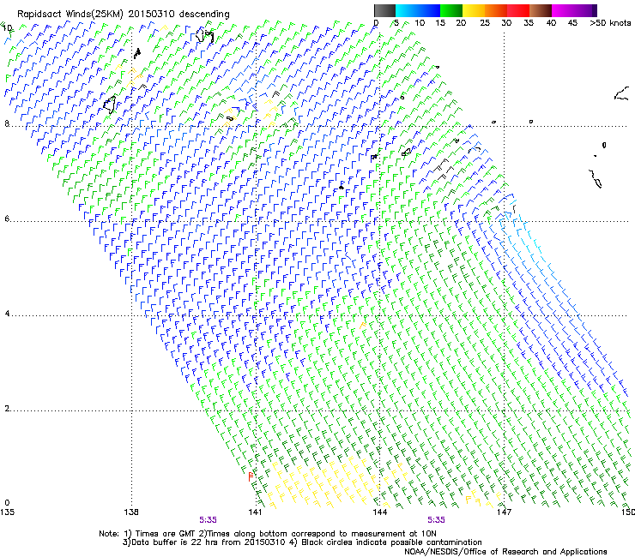Screen dimensions: 635x557
Task: Click the brown 35-40 knots legend swatch
Action: [541, 10]
